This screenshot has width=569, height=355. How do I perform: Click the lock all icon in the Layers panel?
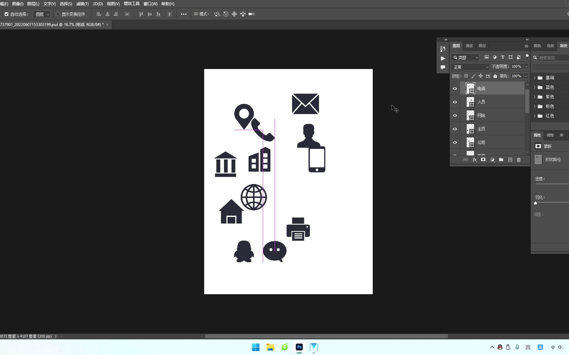coord(495,76)
